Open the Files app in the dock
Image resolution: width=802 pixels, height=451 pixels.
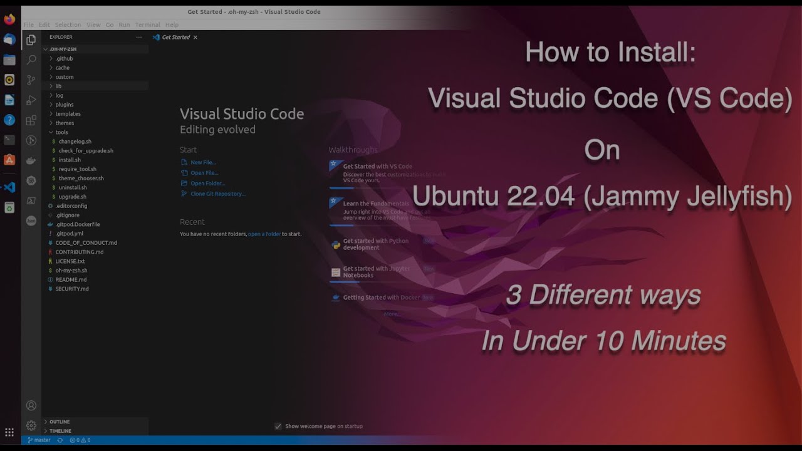[x=9, y=60]
